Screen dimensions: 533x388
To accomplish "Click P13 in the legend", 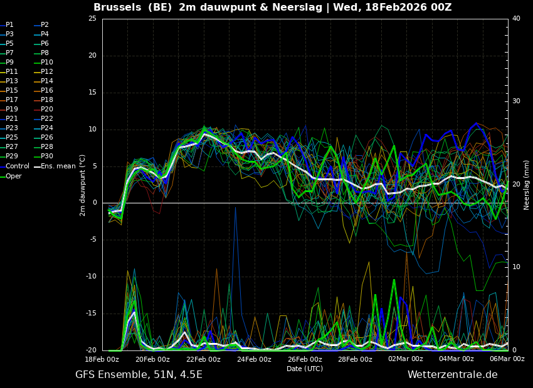I will (x=9, y=81).
